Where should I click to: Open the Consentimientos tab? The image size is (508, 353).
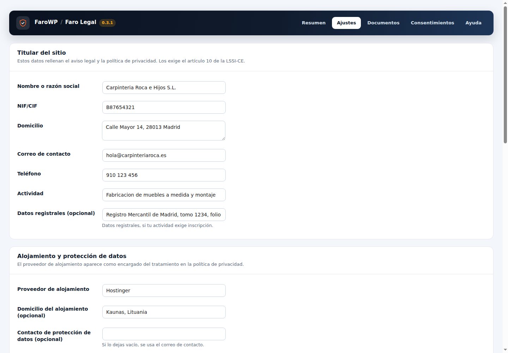(x=433, y=23)
